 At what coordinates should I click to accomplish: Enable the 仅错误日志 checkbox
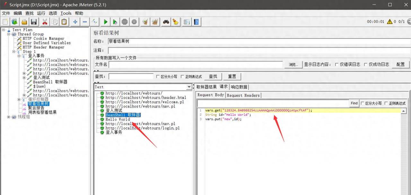coord(337,64)
